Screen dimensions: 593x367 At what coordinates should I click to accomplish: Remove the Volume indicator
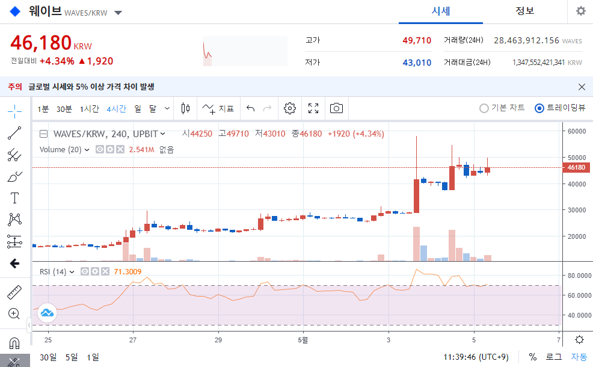click(120, 149)
